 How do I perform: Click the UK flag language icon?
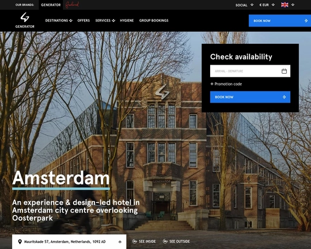(x=285, y=5)
